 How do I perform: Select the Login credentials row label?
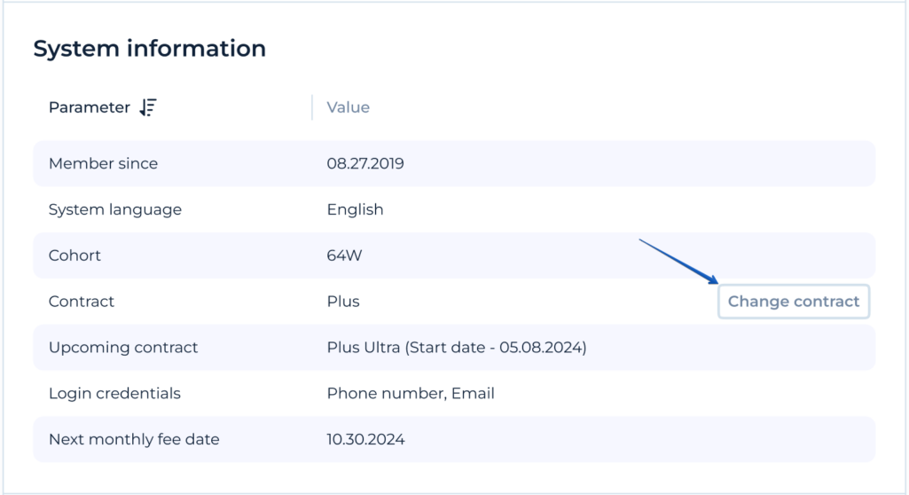click(x=114, y=393)
